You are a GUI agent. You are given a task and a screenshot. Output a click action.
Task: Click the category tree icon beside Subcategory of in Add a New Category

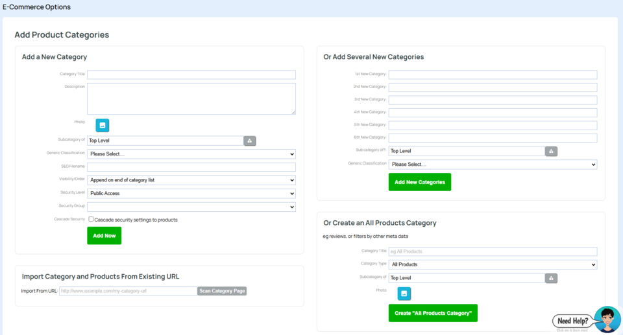click(x=250, y=141)
